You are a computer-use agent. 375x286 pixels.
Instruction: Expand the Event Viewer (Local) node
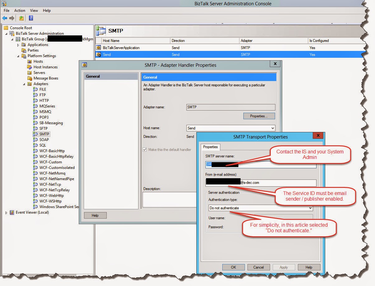6,213
